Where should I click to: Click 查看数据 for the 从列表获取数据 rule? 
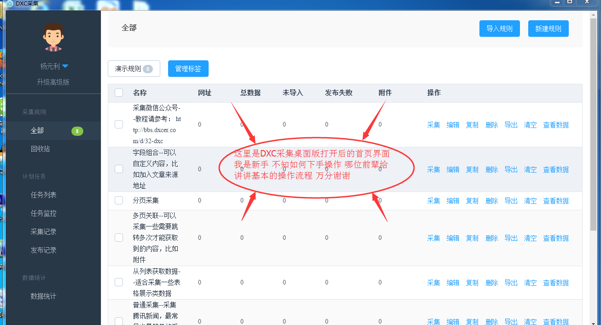click(556, 283)
